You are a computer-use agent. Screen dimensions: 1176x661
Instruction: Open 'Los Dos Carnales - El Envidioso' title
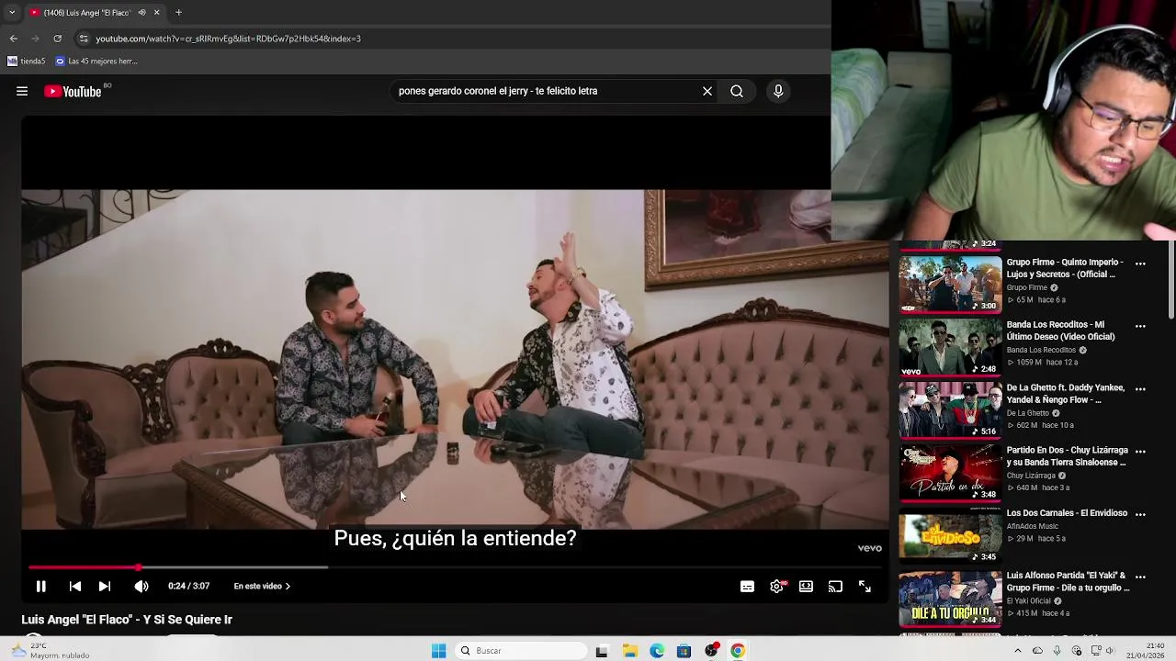1067,513
